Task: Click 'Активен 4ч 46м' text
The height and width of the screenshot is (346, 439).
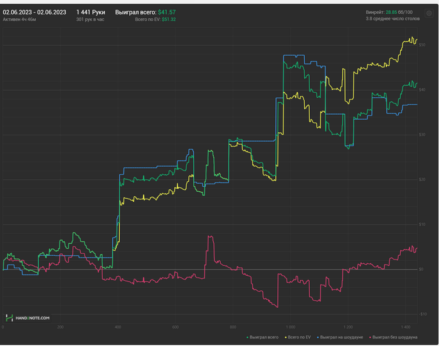Action: (19, 19)
